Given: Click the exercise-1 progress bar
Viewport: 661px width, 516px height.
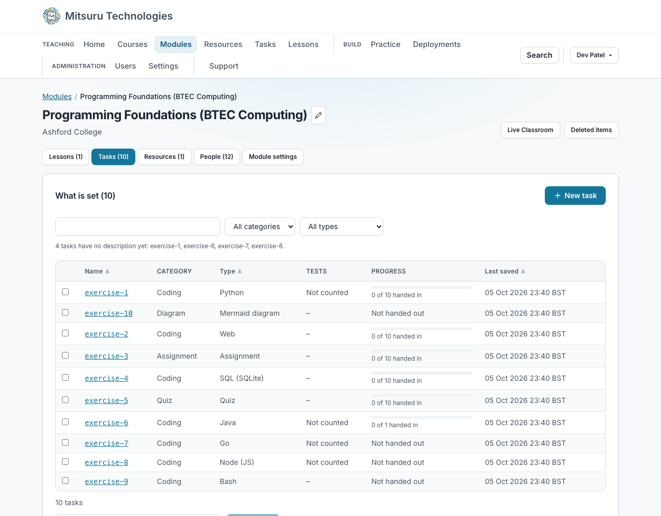Looking at the screenshot, I should pyautogui.click(x=422, y=287).
